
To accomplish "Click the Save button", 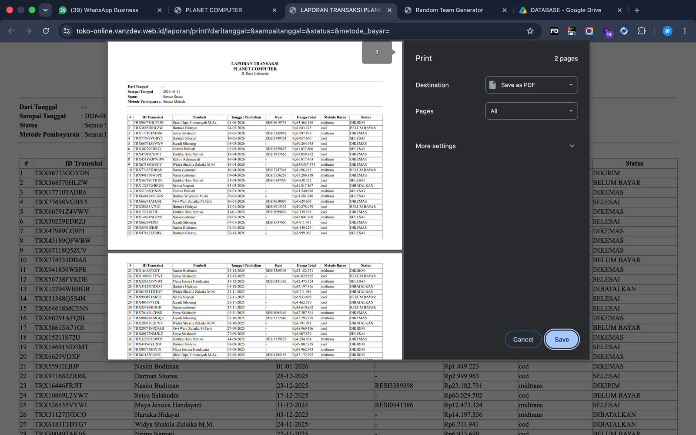I will pos(562,339).
